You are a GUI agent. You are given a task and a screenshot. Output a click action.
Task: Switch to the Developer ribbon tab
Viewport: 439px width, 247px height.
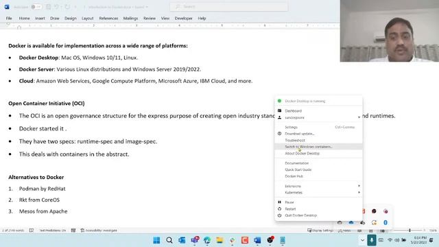tap(184, 19)
